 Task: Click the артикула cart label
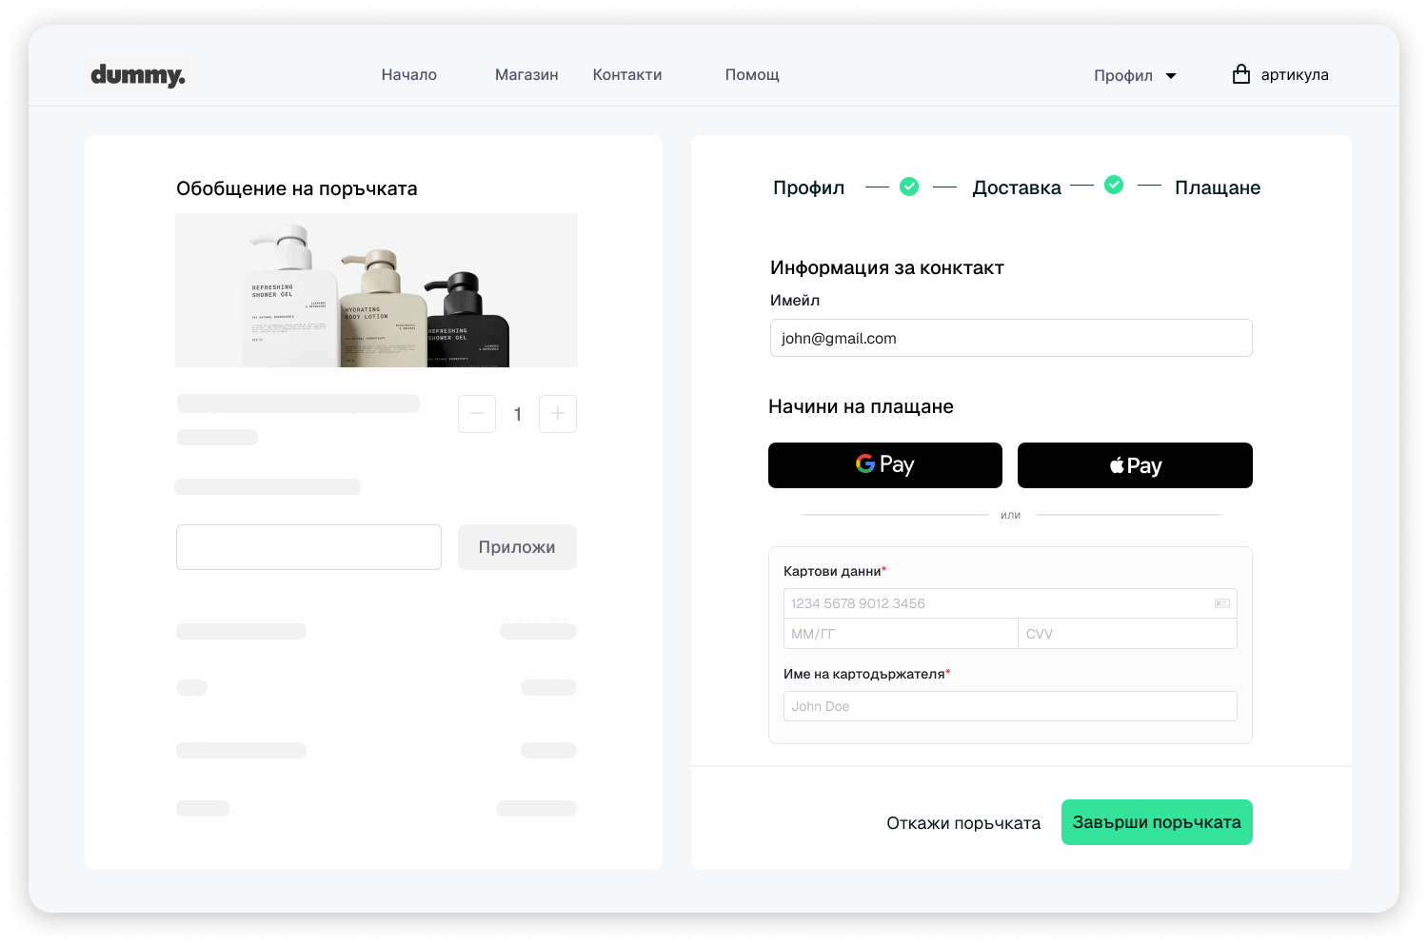coord(1295,75)
